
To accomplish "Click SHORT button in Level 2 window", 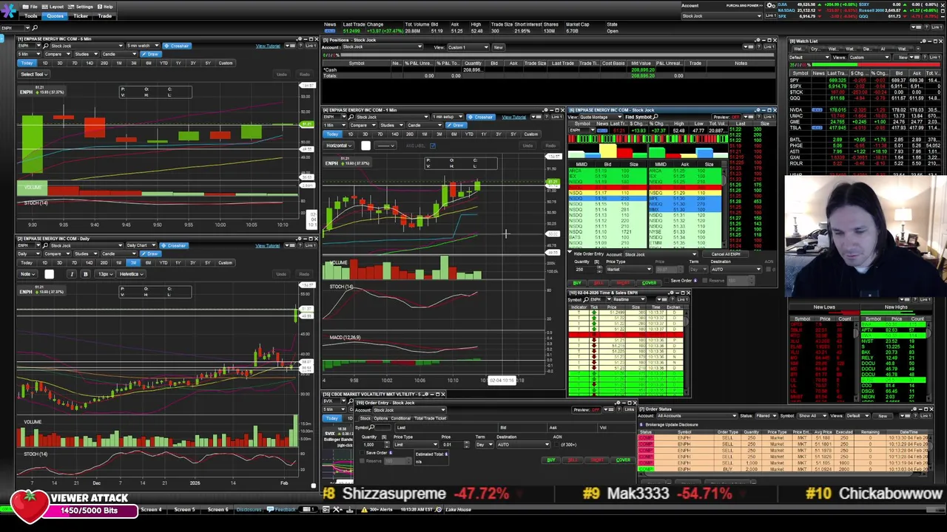I will tap(623, 283).
